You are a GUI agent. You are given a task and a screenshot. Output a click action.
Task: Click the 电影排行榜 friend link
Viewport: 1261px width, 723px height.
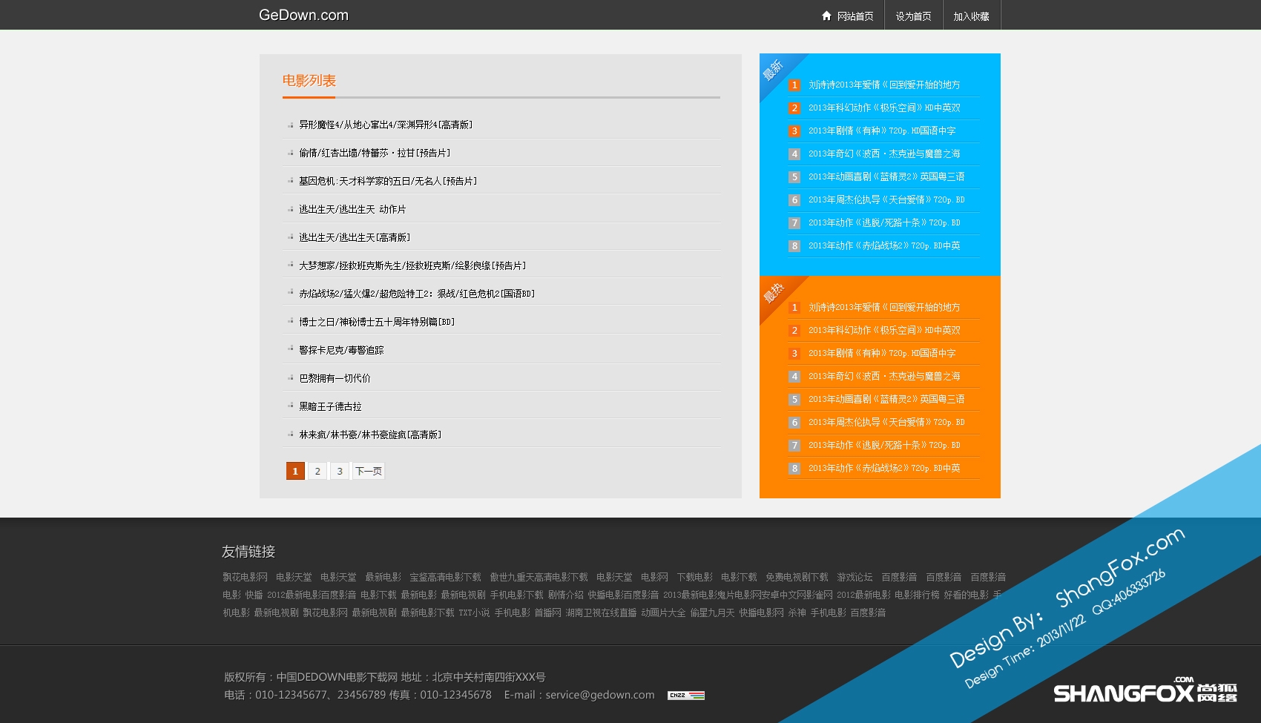917,595
